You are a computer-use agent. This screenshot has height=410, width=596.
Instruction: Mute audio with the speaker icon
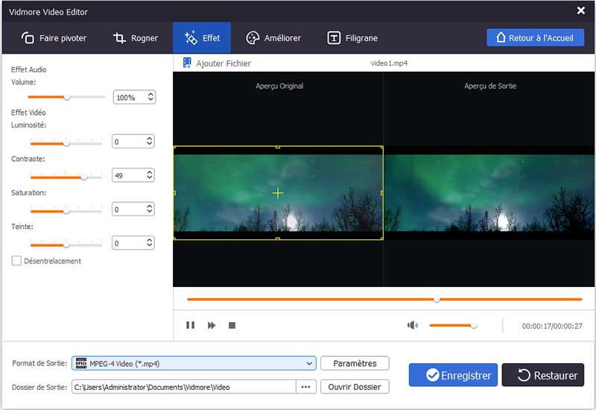[x=413, y=325]
